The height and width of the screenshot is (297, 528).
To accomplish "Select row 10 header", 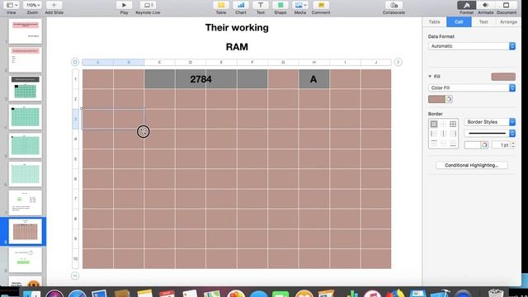I will 75,259.
